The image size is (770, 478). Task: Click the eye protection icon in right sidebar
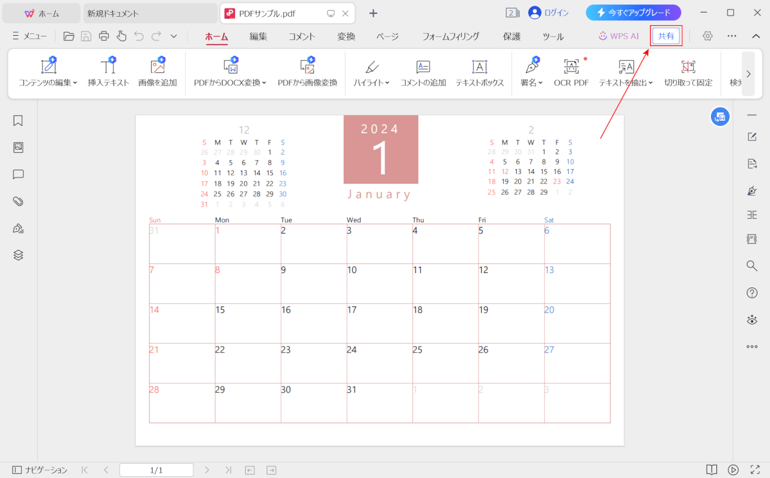(752, 320)
